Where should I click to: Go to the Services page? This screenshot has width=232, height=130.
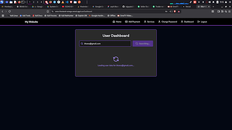[149, 22]
